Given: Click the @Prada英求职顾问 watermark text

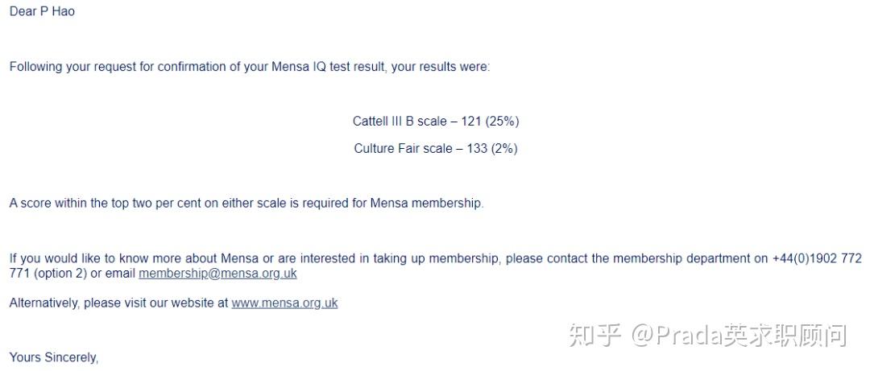Looking at the screenshot, I should pyautogui.click(x=739, y=335).
